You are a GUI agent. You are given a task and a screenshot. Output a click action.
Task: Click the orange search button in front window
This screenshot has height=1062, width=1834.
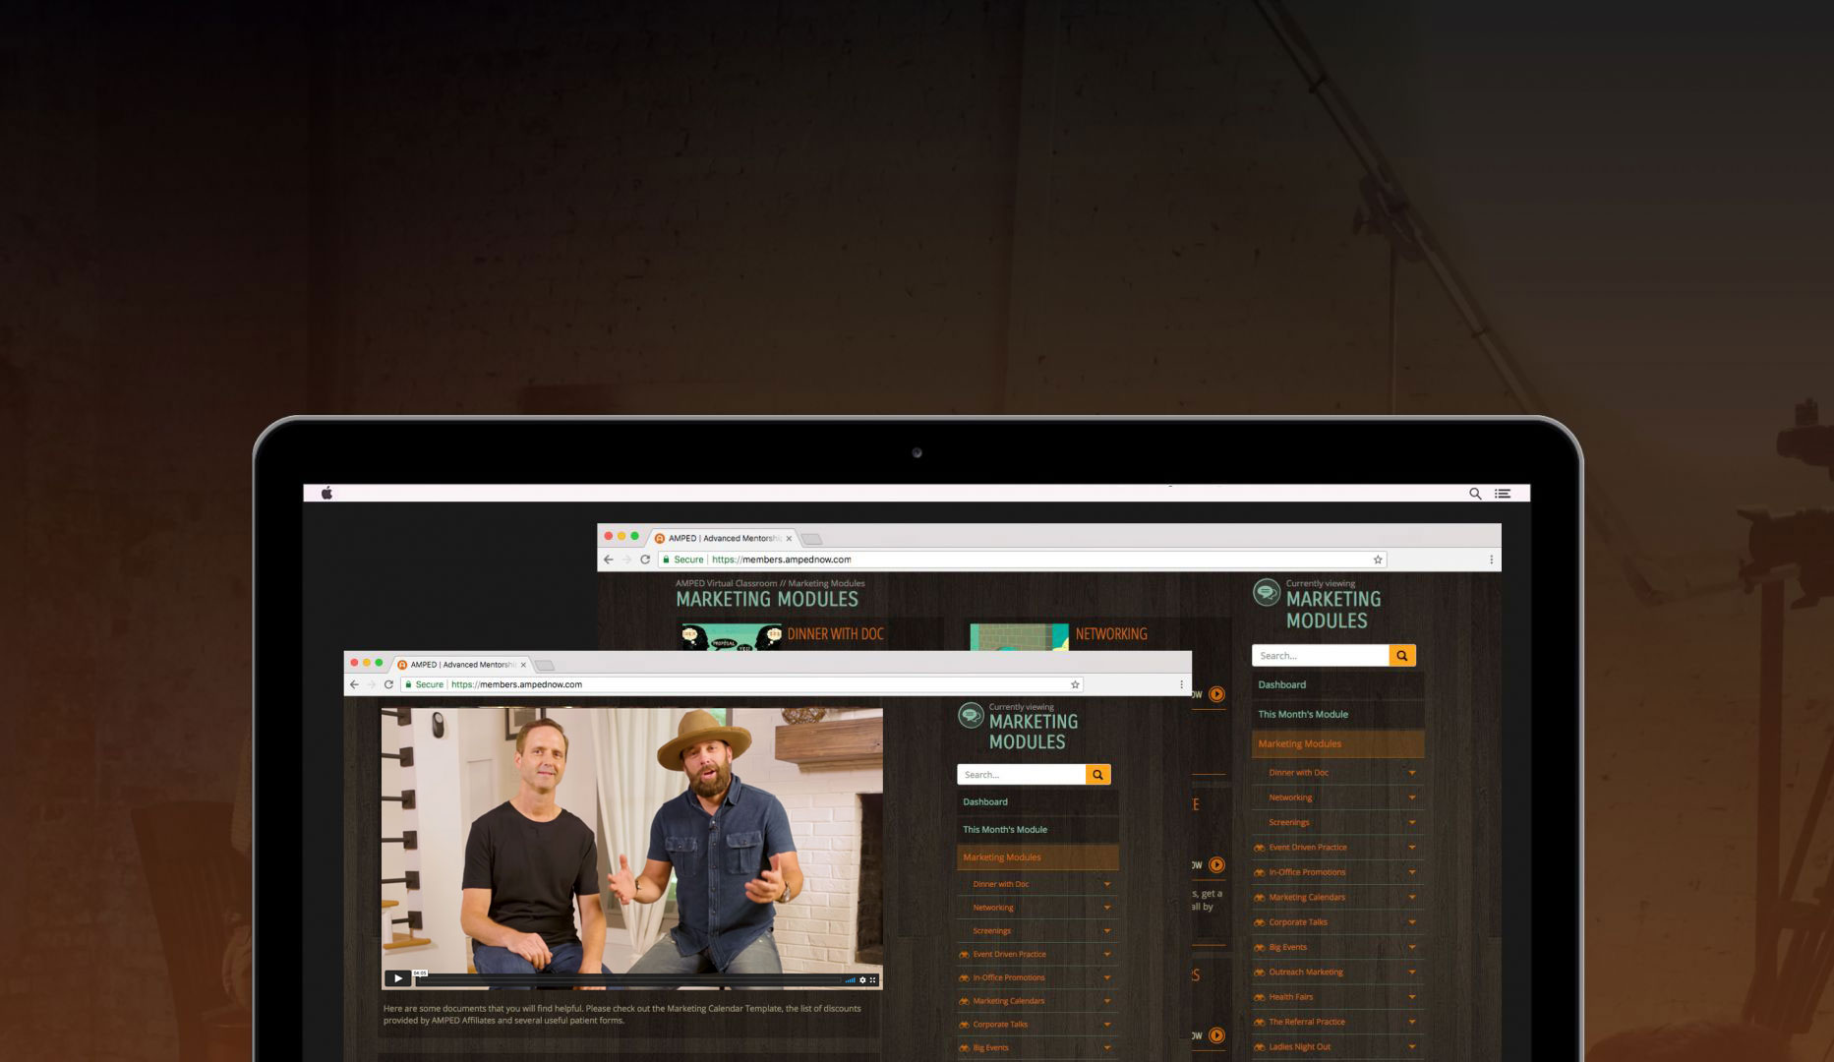(1097, 775)
